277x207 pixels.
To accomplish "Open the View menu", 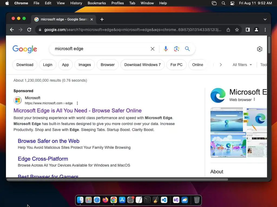I will pyautogui.click(x=61, y=3).
